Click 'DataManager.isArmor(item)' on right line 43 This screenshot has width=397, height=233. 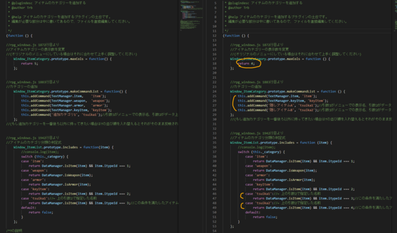[284, 180]
